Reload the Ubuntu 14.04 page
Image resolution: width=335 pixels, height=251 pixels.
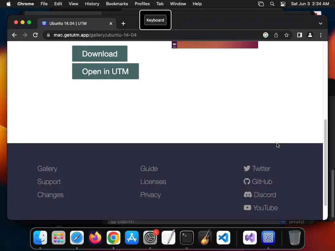click(x=35, y=35)
